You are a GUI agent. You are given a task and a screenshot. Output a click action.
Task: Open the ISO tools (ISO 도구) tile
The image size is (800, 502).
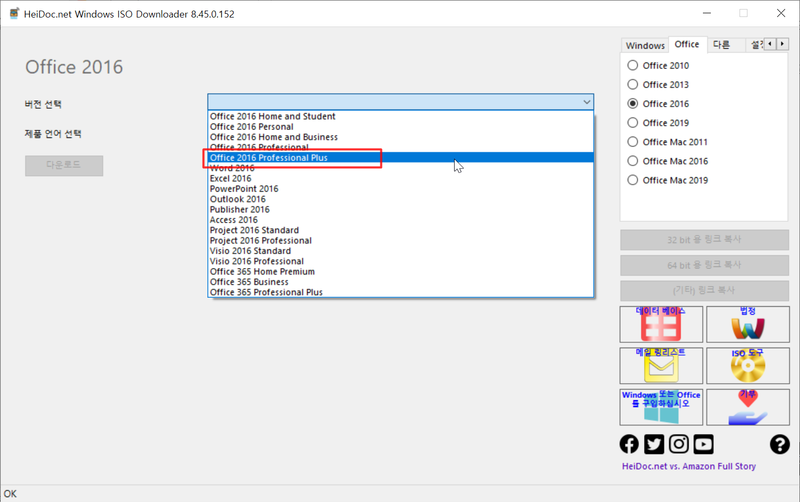(x=748, y=366)
